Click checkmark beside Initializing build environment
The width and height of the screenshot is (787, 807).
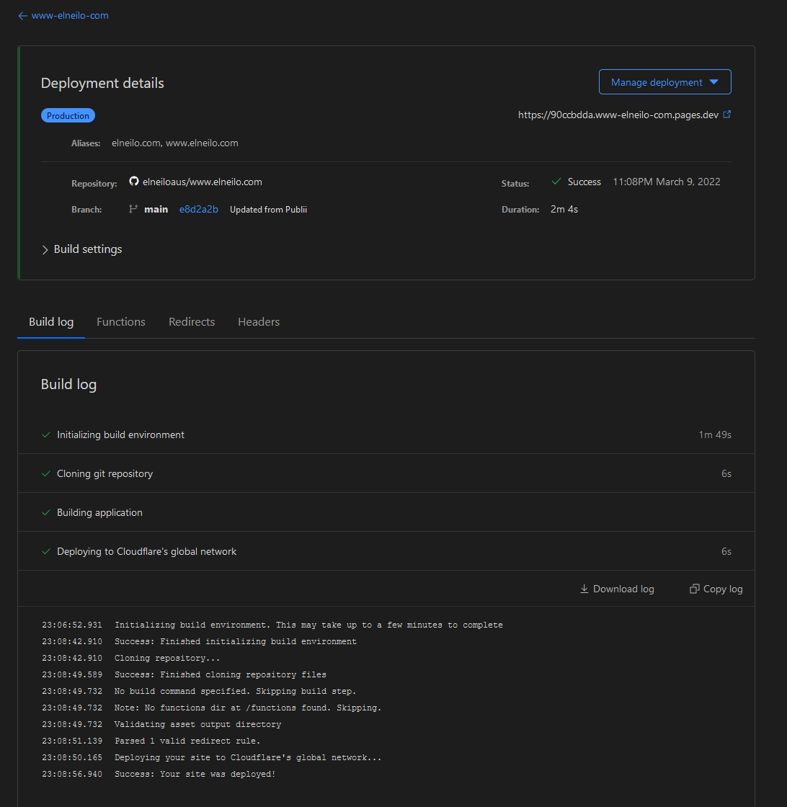pos(46,435)
